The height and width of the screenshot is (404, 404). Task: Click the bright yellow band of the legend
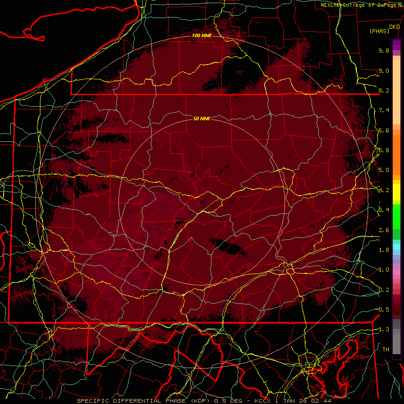coord(396,192)
